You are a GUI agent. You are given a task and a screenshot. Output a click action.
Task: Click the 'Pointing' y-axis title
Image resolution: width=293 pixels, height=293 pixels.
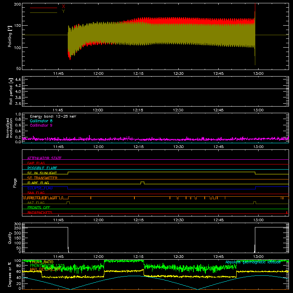pos(10,36)
